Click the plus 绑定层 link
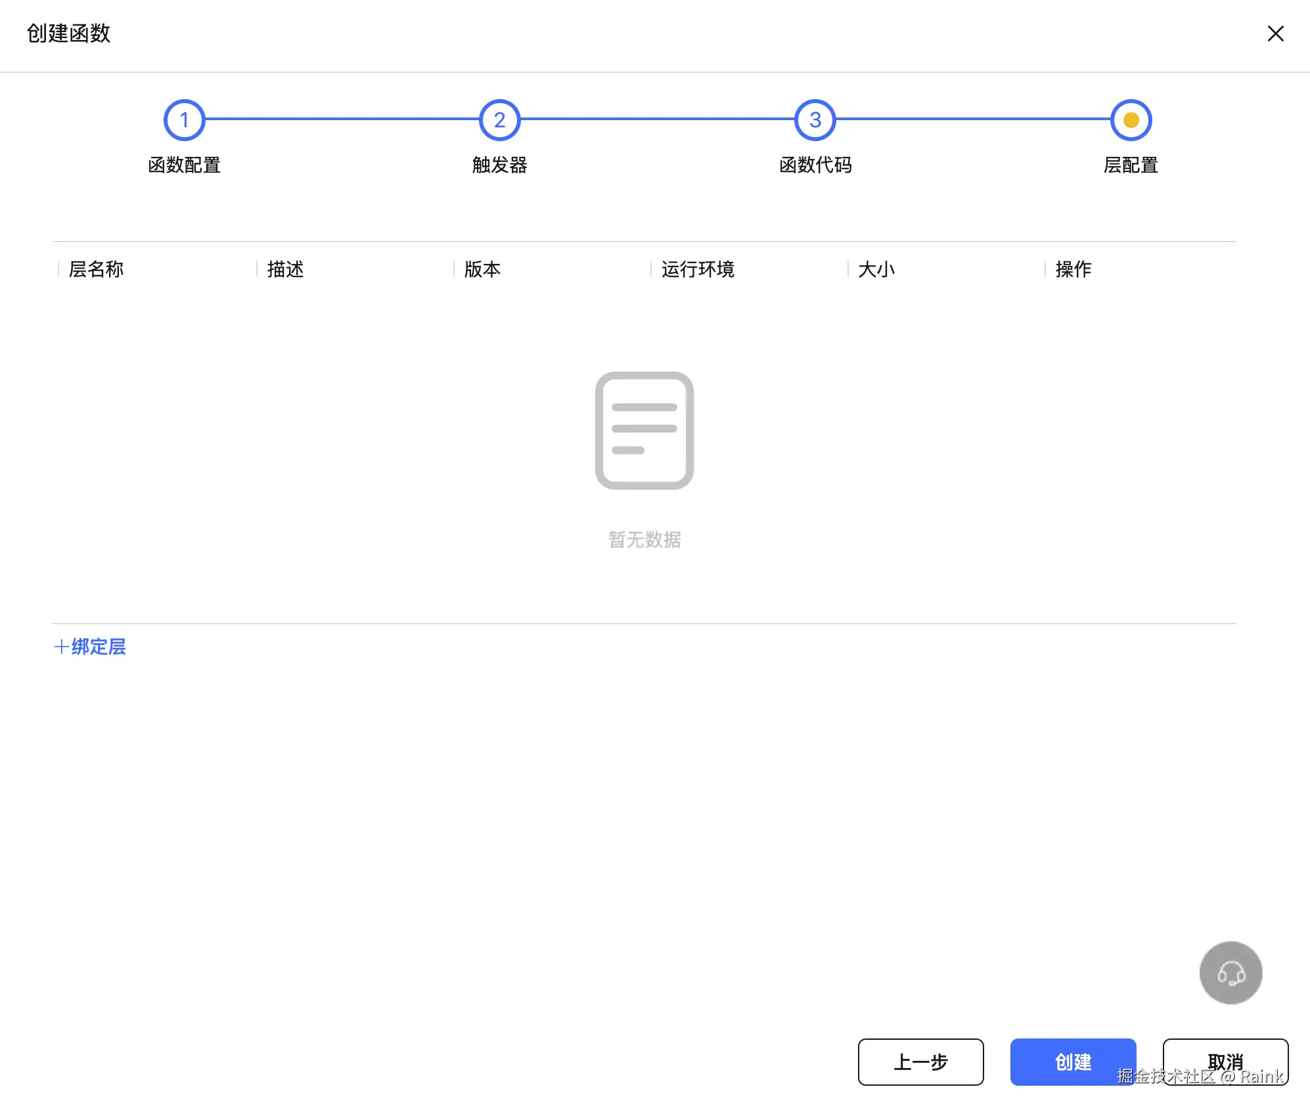 click(x=90, y=647)
